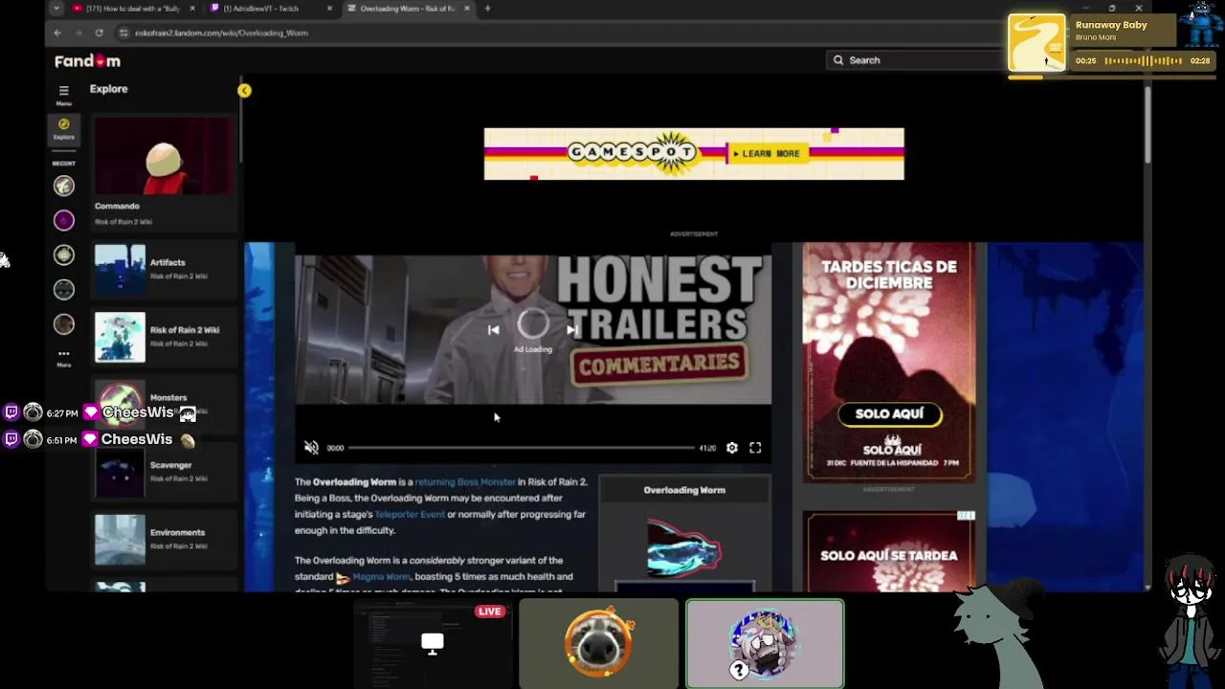The width and height of the screenshot is (1225, 689).
Task: Toggle video fullscreen icon
Action: click(755, 448)
